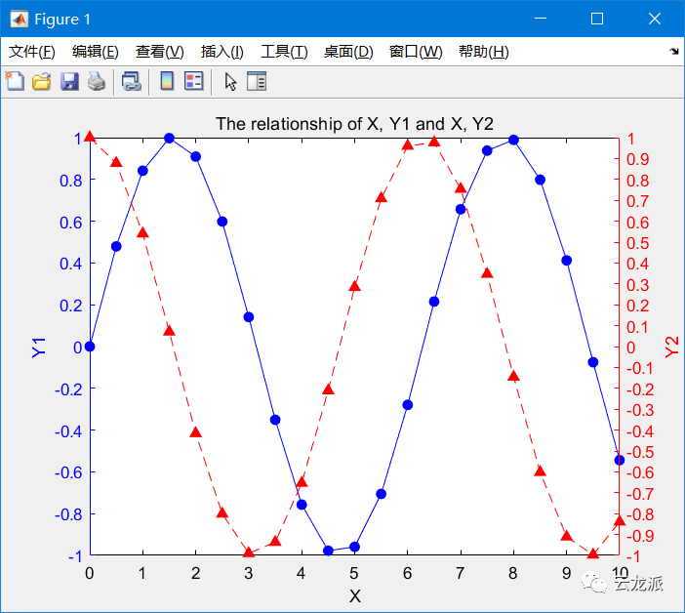The height and width of the screenshot is (613, 685).
Task: Click the left axis tick label -0.6
Action: pos(68,472)
